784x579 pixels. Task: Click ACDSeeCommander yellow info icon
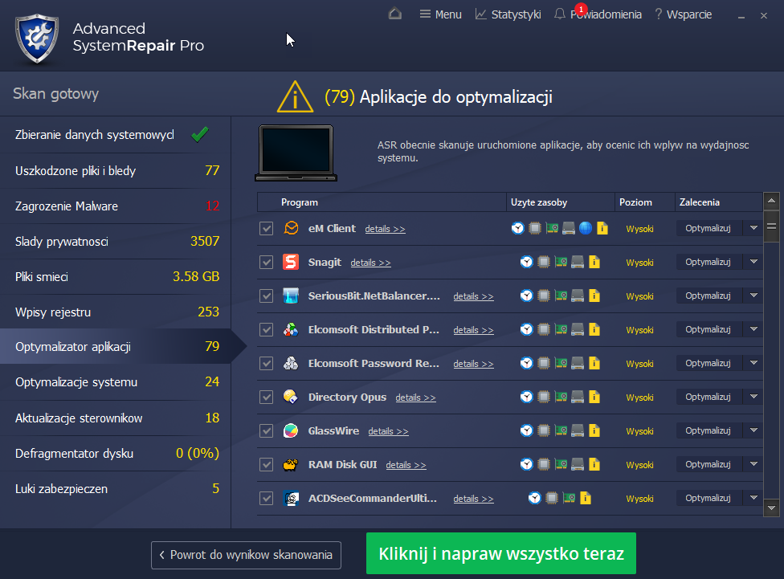pos(586,498)
